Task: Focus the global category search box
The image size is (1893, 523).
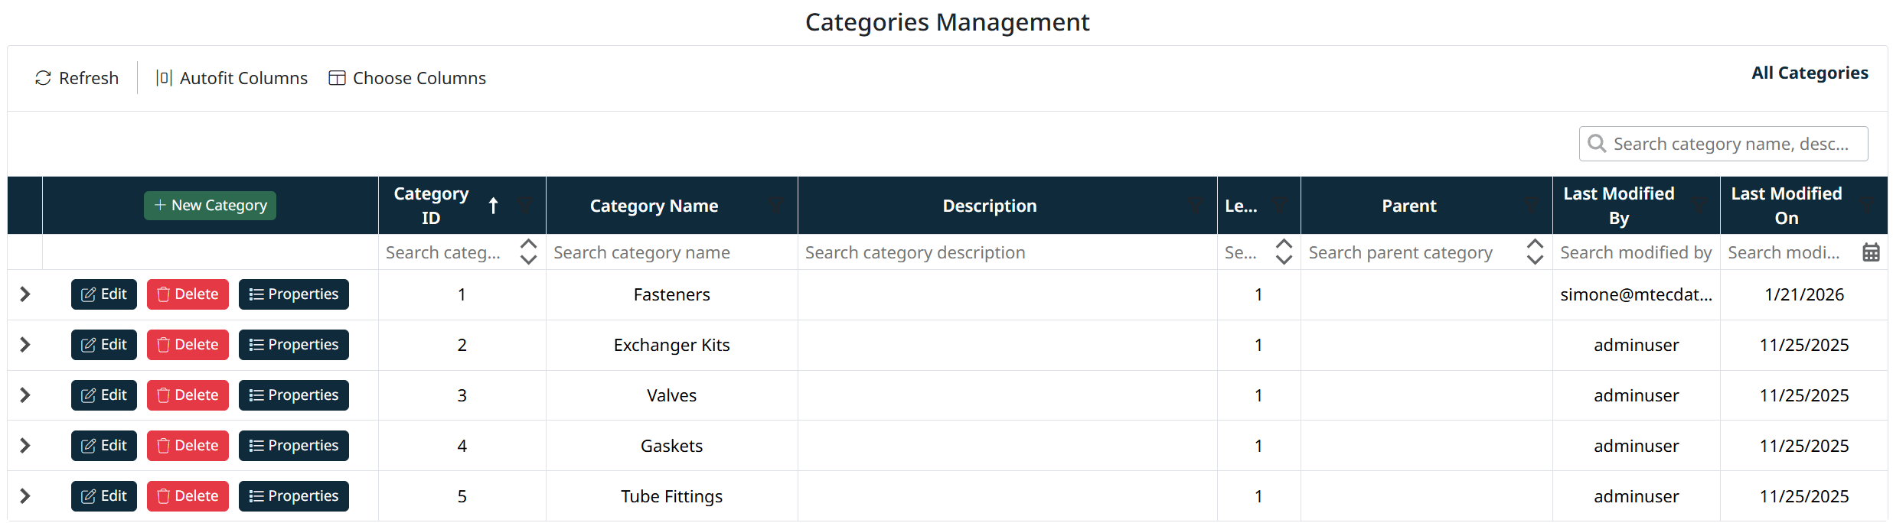Action: 1730,144
